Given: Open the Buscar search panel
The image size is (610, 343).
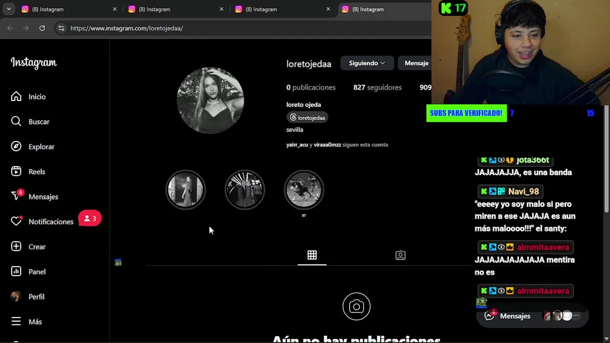Looking at the screenshot, I should [x=30, y=121].
